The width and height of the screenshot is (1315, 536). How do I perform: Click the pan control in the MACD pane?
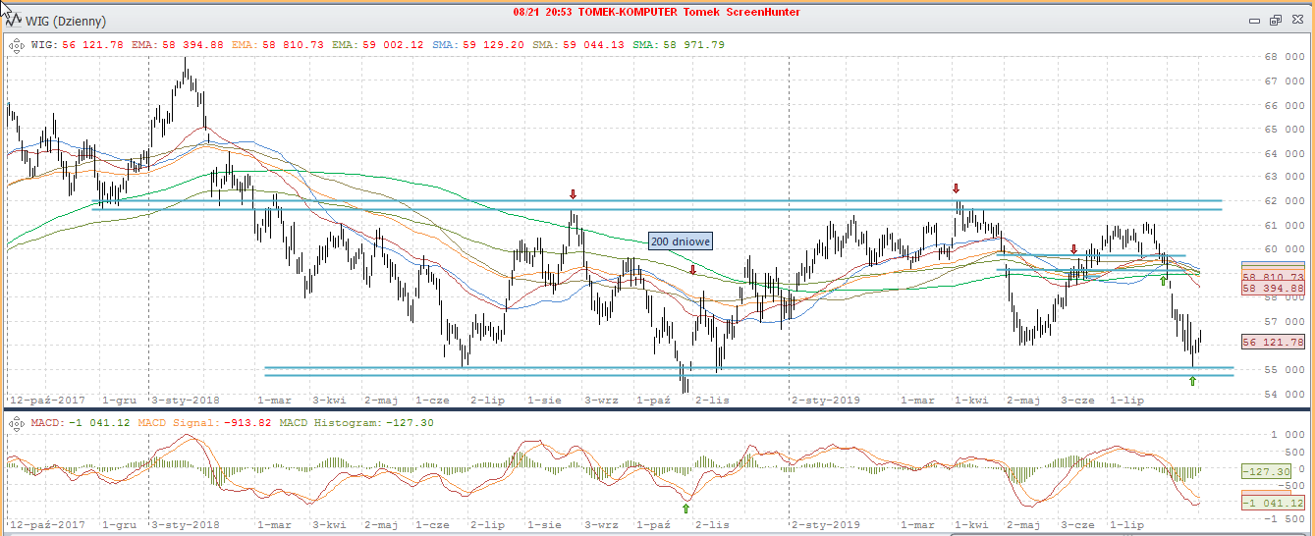[17, 422]
